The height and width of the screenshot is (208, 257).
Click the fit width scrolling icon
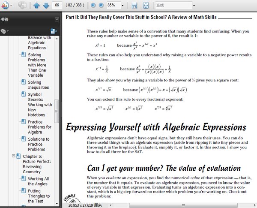(134, 5)
